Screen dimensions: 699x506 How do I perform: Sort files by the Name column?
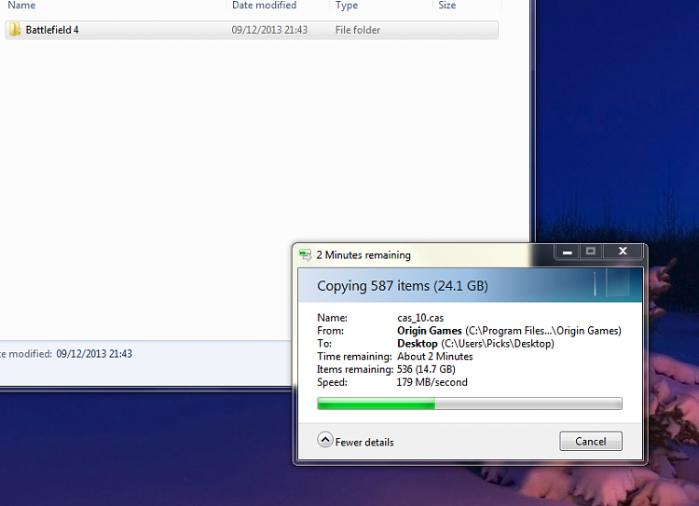[21, 6]
